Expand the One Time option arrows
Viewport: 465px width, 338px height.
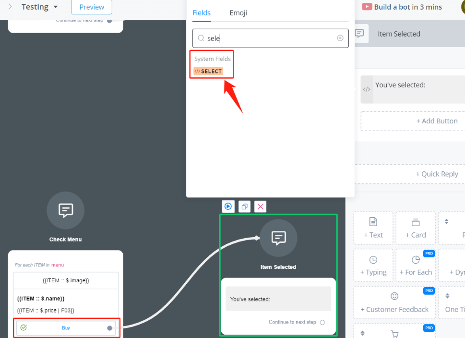pos(446,296)
